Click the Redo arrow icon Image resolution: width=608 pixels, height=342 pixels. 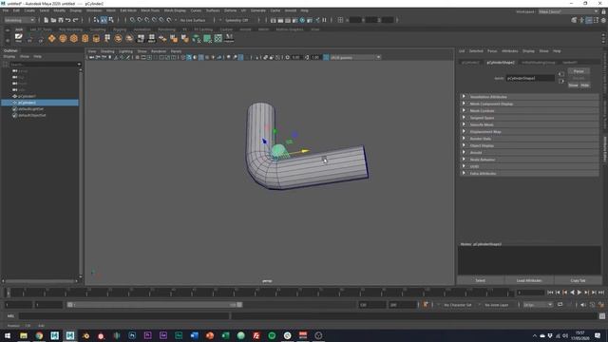76,20
